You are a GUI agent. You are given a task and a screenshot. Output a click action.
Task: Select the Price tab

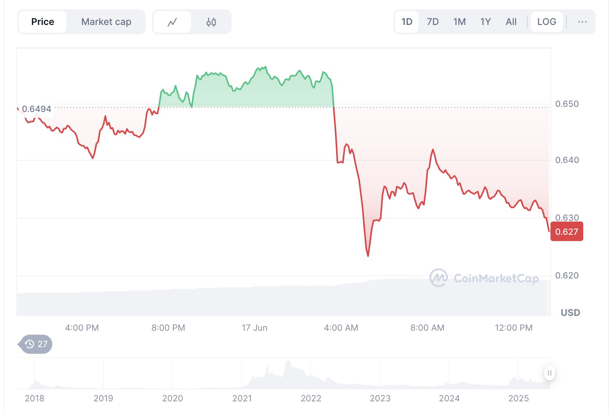[43, 22]
